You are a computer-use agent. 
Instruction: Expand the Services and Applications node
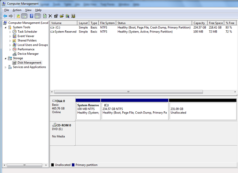click(6, 67)
